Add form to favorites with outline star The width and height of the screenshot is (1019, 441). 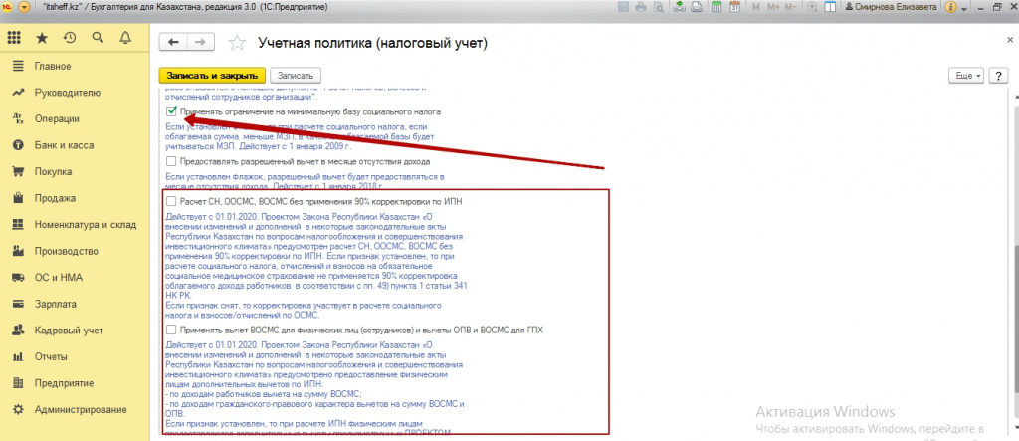[x=237, y=43]
